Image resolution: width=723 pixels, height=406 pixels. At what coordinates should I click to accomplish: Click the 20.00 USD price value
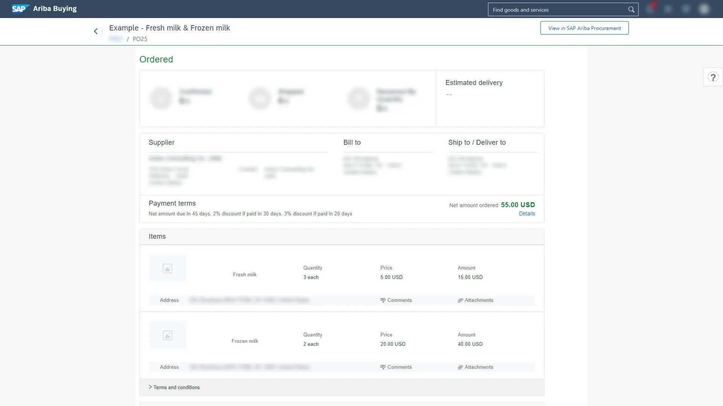pyautogui.click(x=393, y=344)
